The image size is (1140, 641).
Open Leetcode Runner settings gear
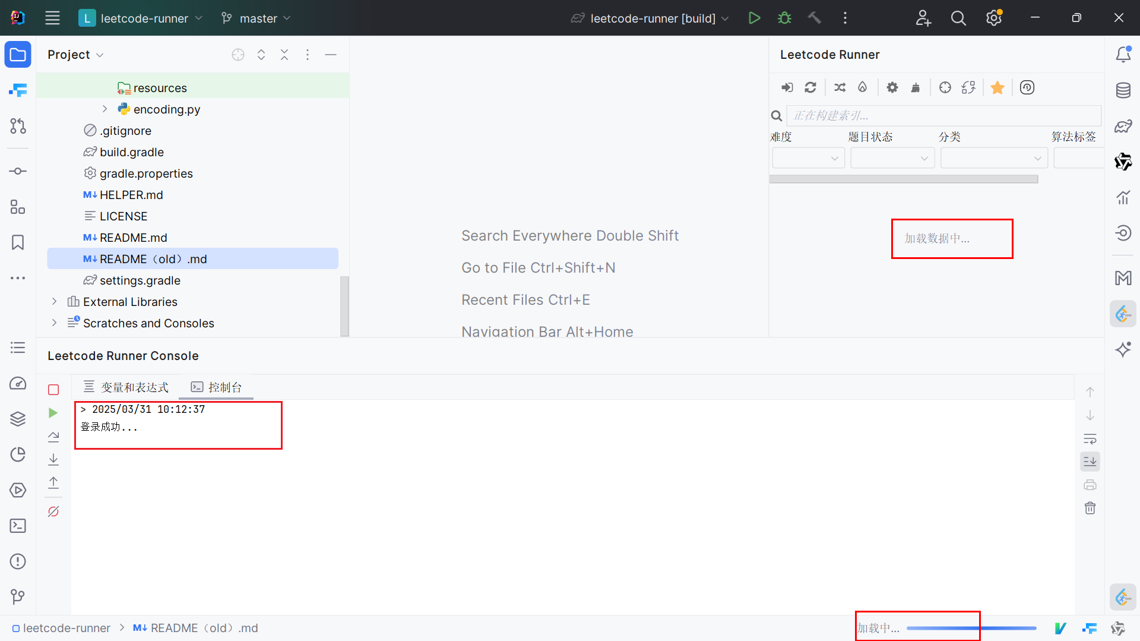click(892, 88)
